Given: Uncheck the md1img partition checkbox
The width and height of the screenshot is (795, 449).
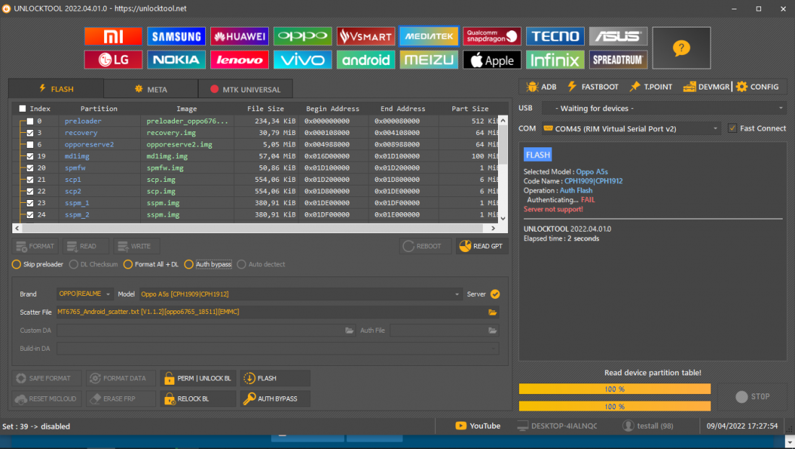Looking at the screenshot, I should pos(30,156).
